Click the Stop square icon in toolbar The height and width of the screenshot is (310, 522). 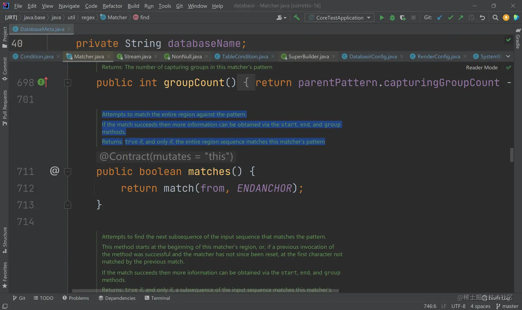413,18
